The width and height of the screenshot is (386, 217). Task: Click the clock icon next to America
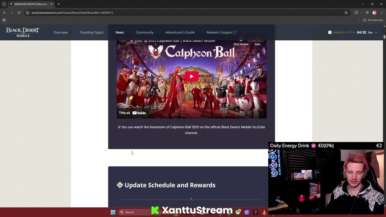[330, 32]
